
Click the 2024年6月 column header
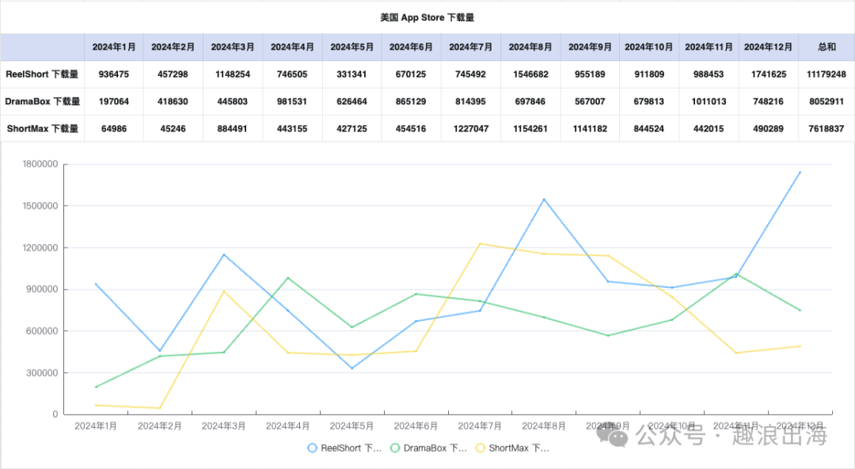tap(411, 47)
